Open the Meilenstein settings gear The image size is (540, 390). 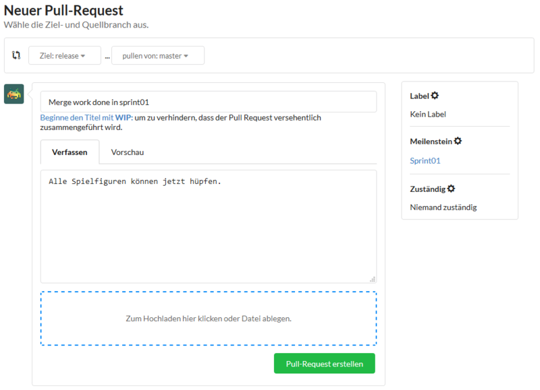pyautogui.click(x=456, y=140)
